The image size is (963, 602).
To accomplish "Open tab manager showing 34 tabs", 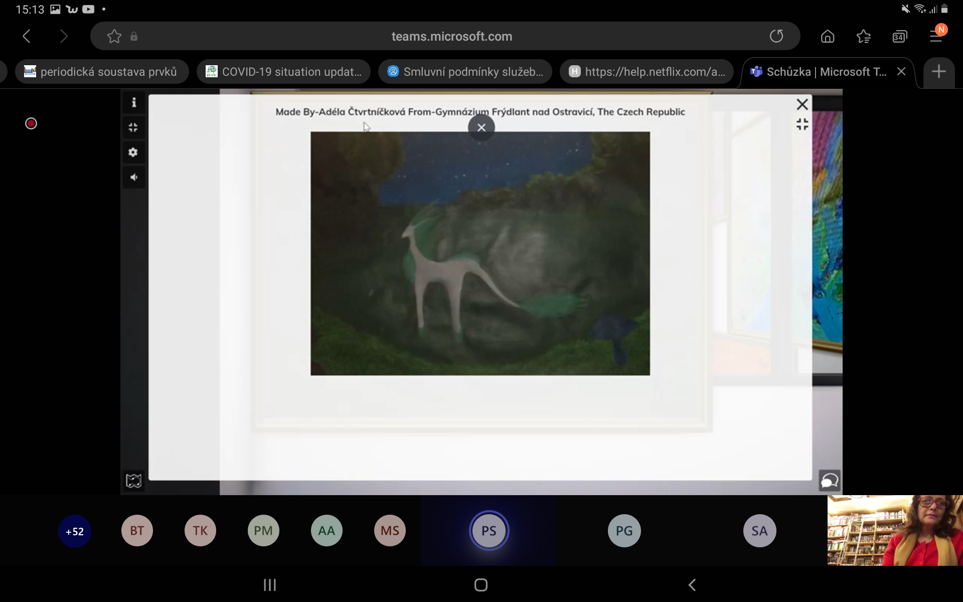I will tap(900, 36).
